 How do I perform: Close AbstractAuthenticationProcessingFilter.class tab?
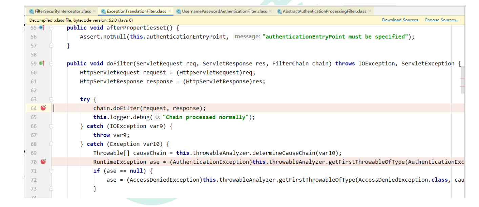[x=370, y=11]
